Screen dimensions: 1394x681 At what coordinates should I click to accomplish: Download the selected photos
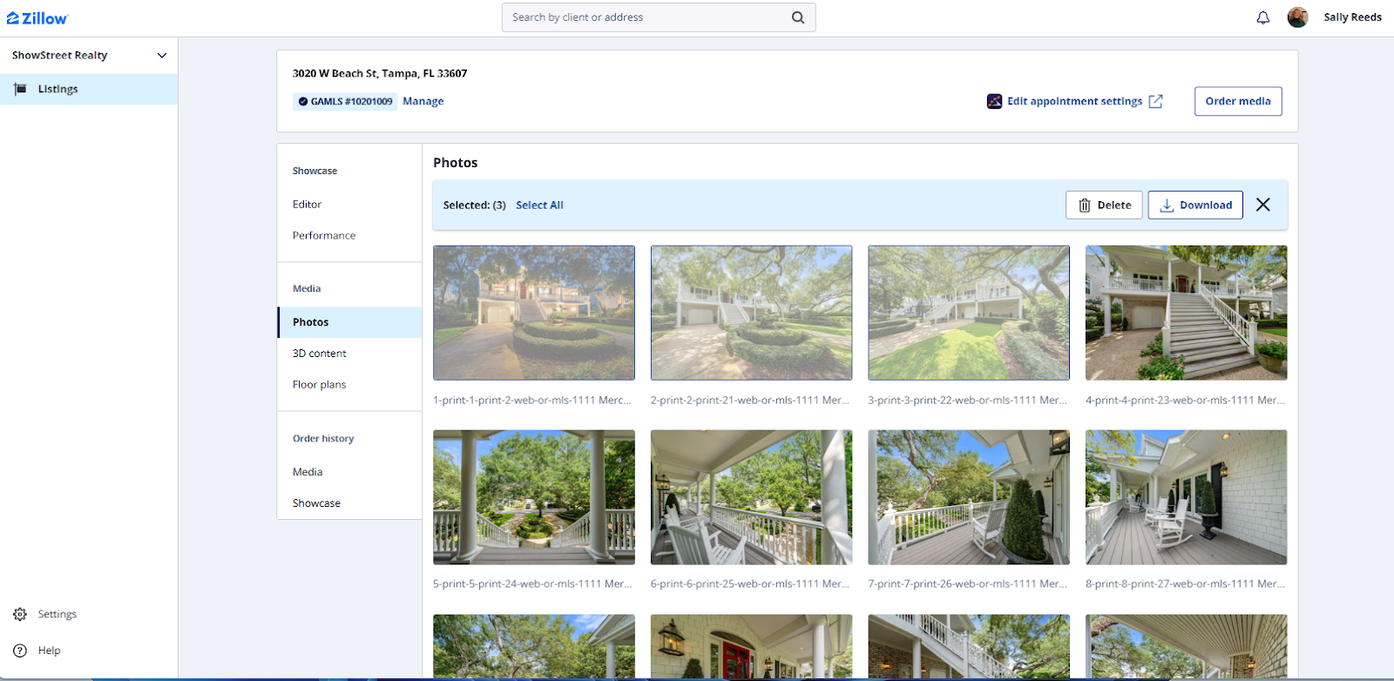1194,205
